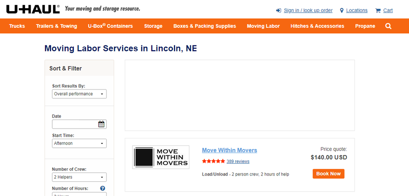This screenshot has height=196, width=409.
Task: Select the Moving Labor menu item
Action: click(x=263, y=26)
